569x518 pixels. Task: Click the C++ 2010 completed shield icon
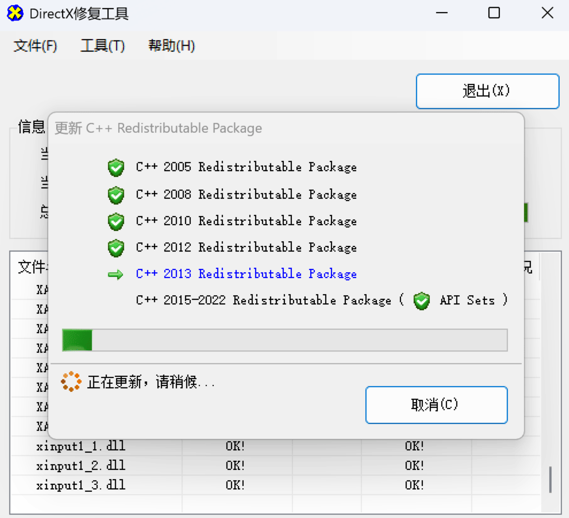click(116, 221)
